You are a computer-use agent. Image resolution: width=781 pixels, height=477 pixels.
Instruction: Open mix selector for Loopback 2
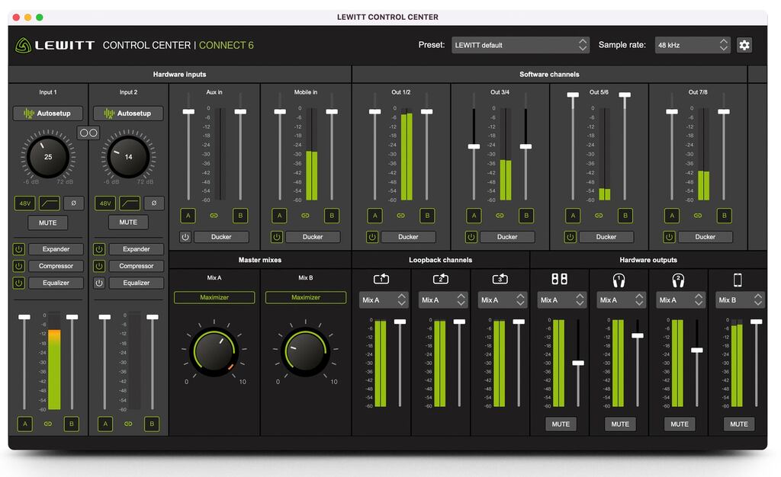tap(443, 300)
